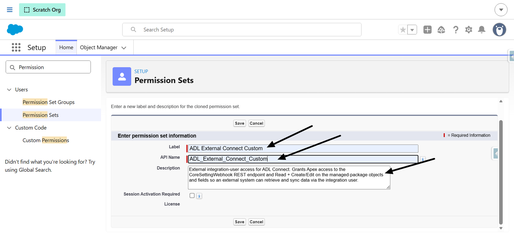Click the Salesforce cloud logo
Viewport: 514px width, 237px height.
point(15,29)
